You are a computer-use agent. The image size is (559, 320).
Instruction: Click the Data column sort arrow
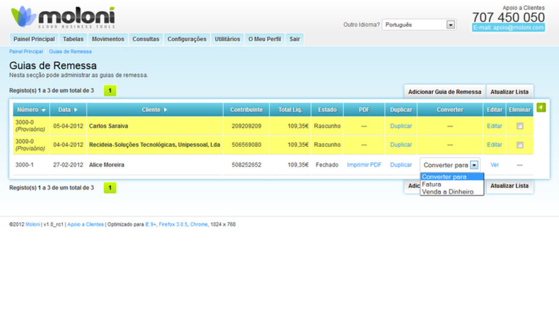pyautogui.click(x=75, y=110)
